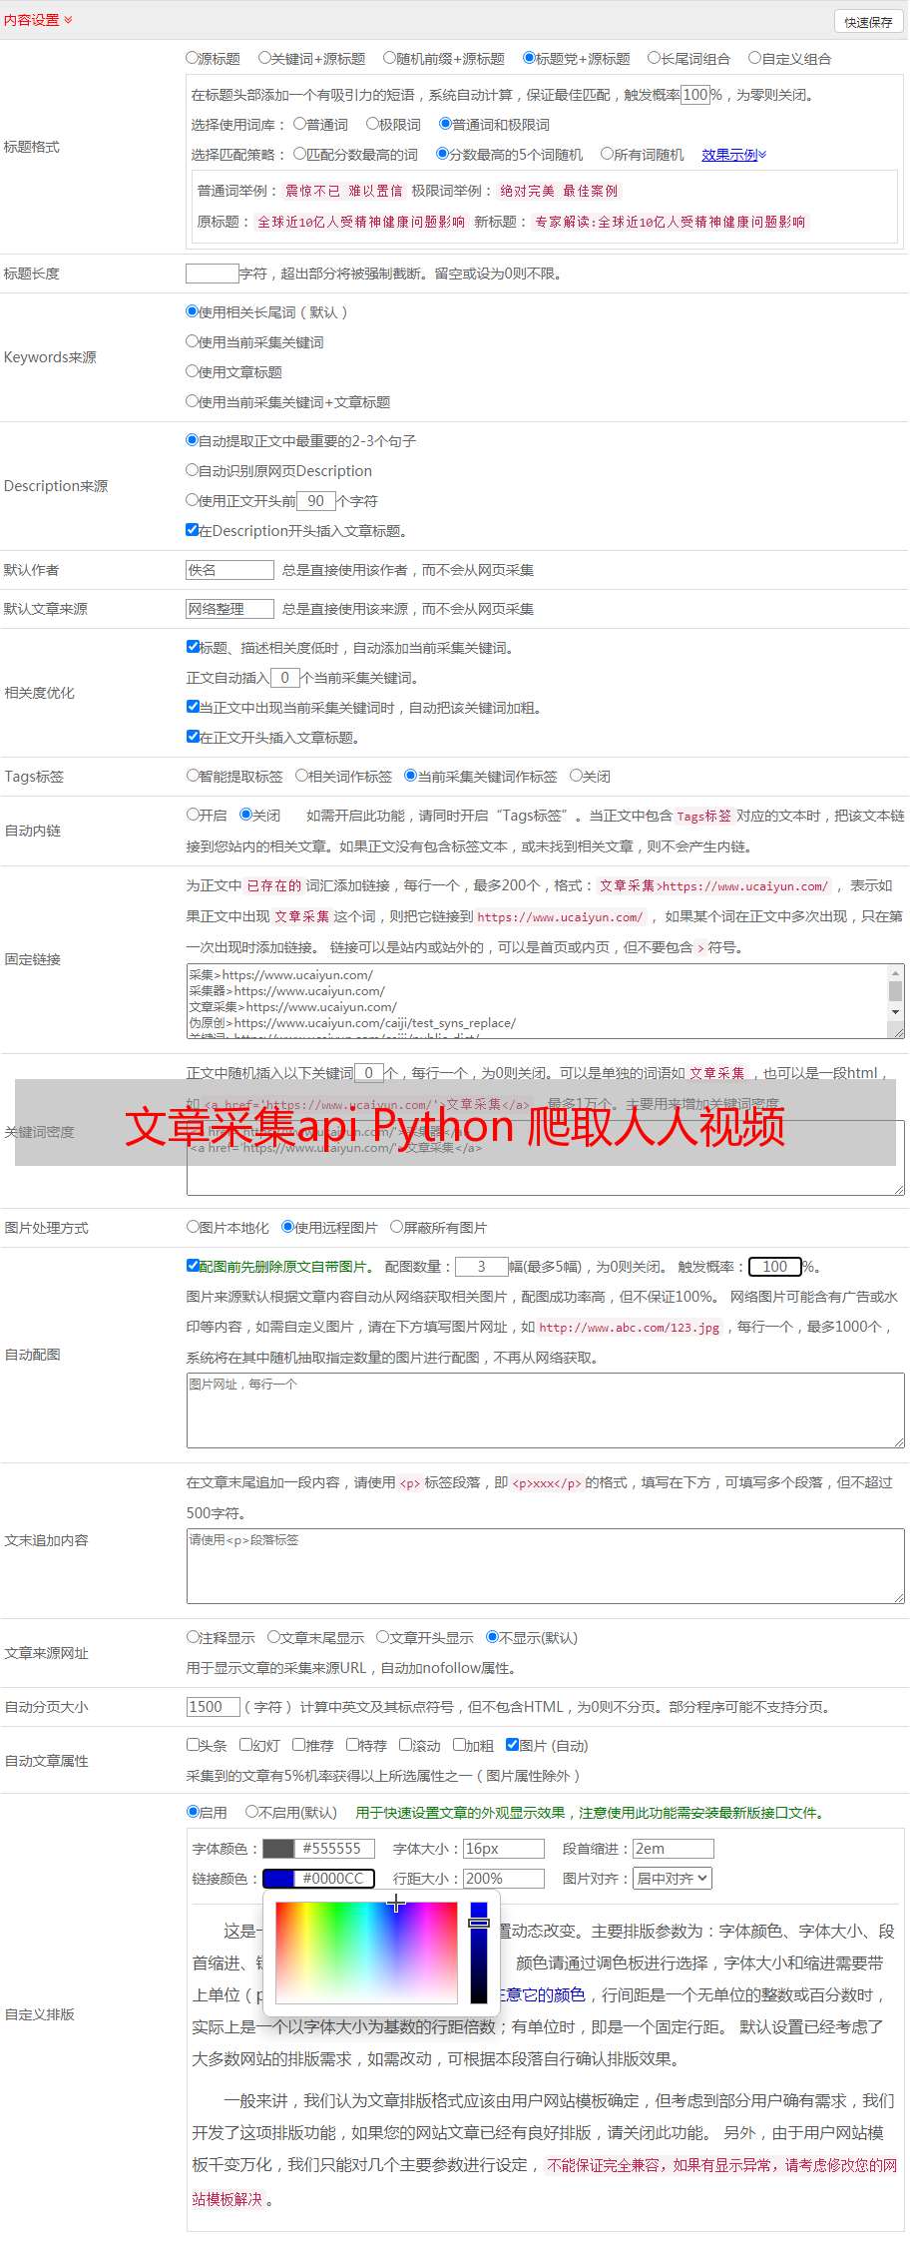Open the 效果示例 link

point(732,155)
